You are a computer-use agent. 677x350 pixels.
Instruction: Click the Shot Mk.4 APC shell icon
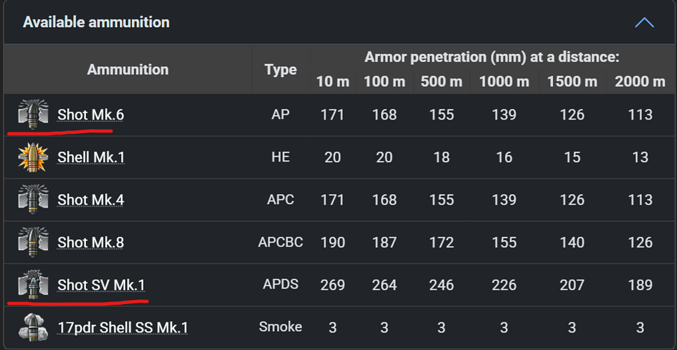point(33,199)
